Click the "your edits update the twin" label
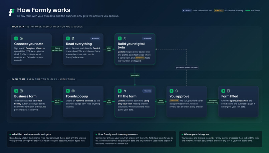Screen dimensions: 269x153 click(x=187, y=68)
